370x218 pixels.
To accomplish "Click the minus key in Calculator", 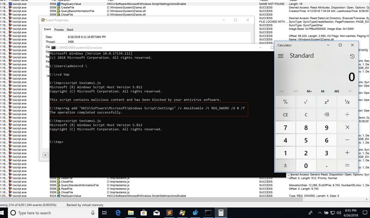I will [347, 140].
